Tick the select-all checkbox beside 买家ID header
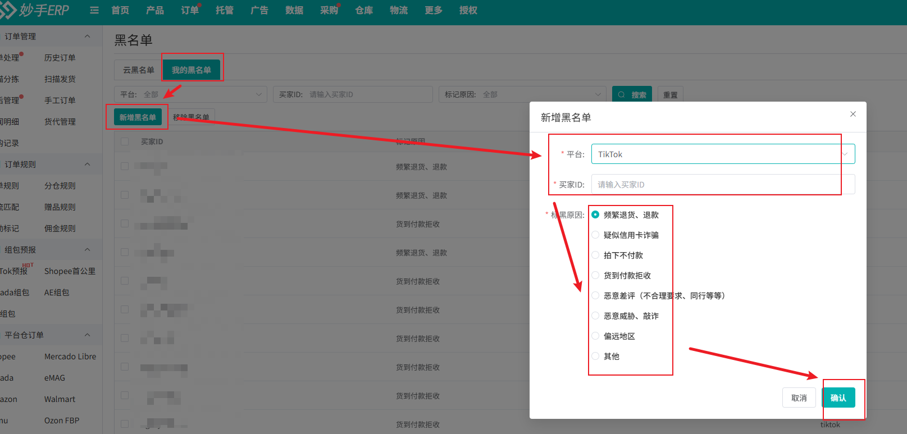This screenshot has height=434, width=907. coord(125,141)
